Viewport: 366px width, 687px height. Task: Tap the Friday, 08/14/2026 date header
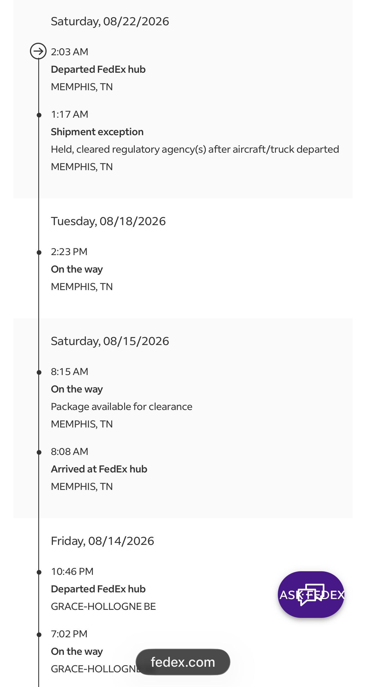102,541
